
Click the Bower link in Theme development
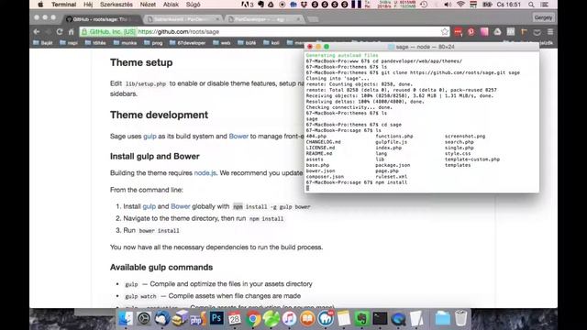click(238, 137)
